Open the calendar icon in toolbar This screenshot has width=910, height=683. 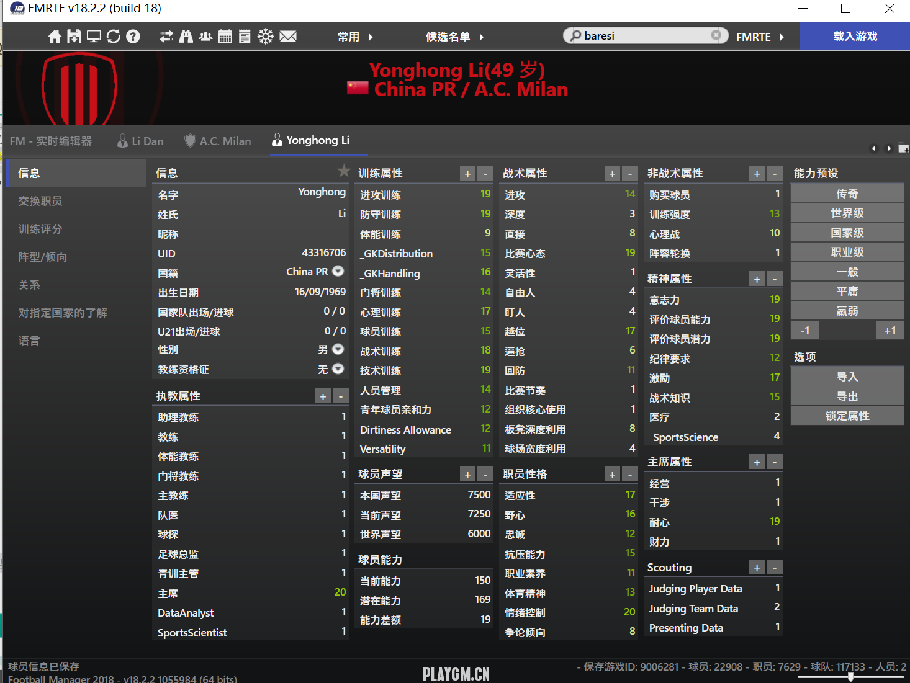click(225, 37)
